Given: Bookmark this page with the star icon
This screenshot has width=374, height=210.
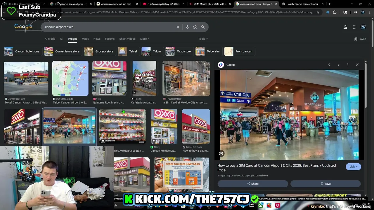Looking at the screenshot, I should coord(318,12).
